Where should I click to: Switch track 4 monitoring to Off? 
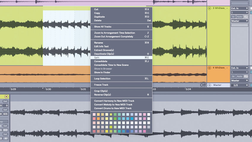click(246, 76)
